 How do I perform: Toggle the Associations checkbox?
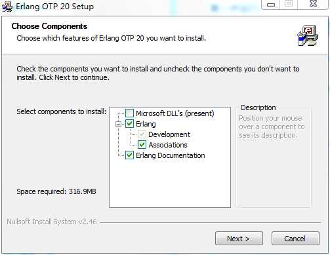pyautogui.click(x=142, y=144)
